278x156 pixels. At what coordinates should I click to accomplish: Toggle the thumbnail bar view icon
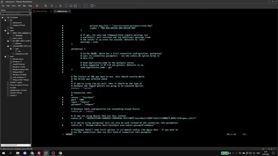[x=71, y=6]
